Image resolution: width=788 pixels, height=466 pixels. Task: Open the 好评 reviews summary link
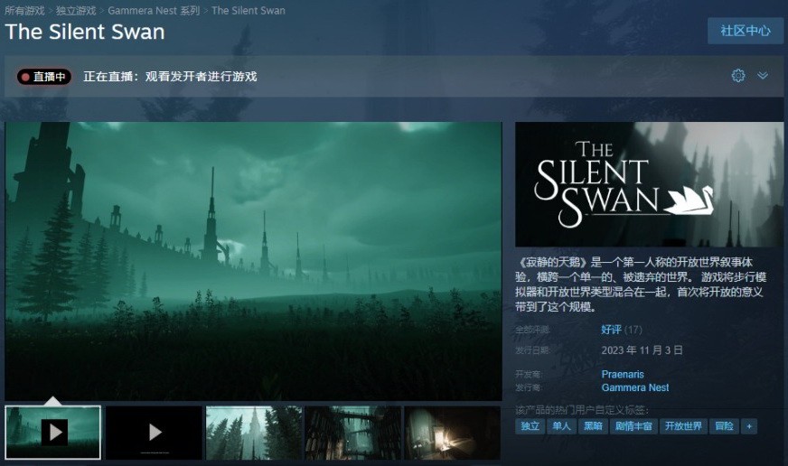611,330
